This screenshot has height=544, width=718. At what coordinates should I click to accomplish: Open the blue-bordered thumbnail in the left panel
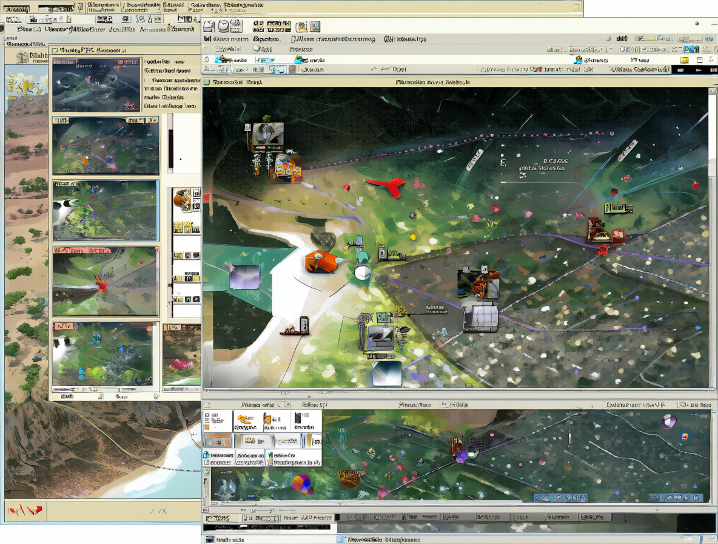(x=106, y=210)
